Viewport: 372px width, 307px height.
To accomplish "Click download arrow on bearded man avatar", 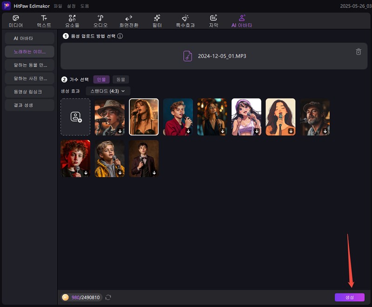I will point(325,131).
